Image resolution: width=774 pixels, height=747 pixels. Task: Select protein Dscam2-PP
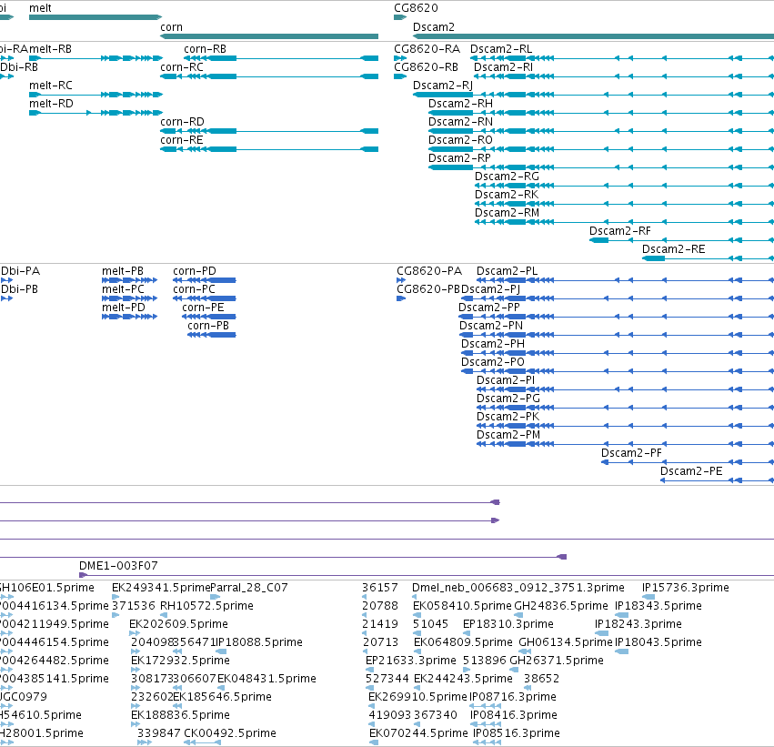[616, 317]
